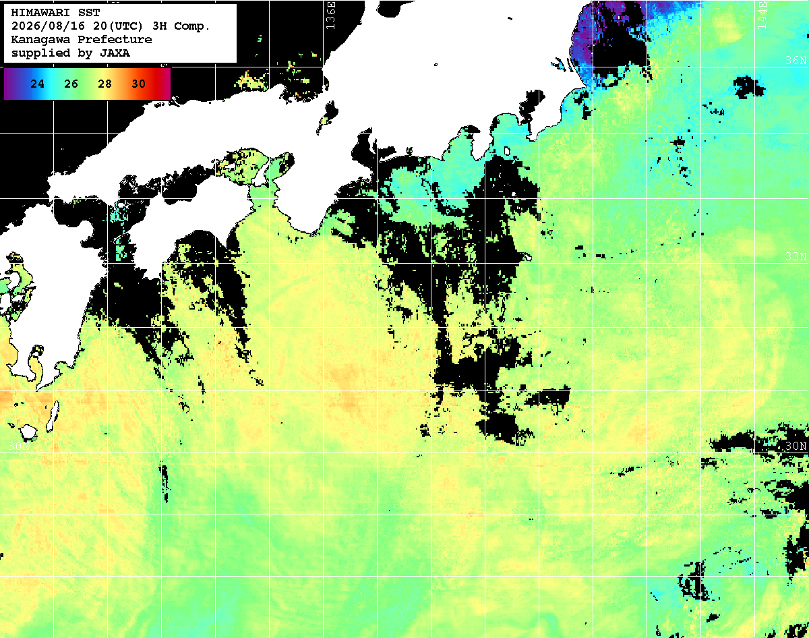Click the 30N label on the left edge
The height and width of the screenshot is (638, 809).
tap(18, 446)
